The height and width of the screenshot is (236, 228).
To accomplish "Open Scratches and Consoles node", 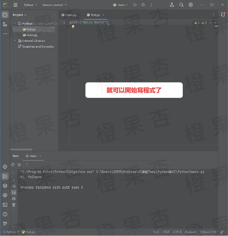I will click(x=36, y=46).
